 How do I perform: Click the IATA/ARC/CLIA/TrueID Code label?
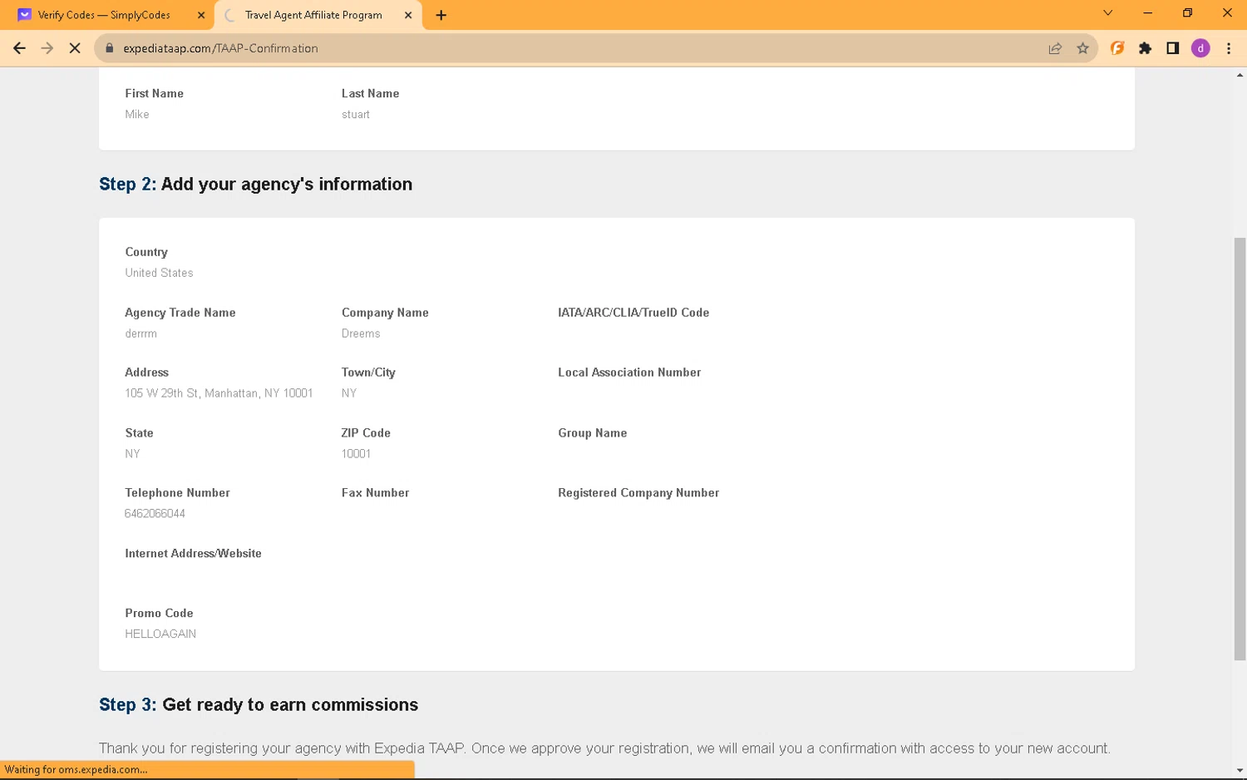(633, 313)
